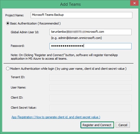Viewport: 140px width, 134px height.
Task: Click the Global Admin User Id label
Action: tap(25, 32)
